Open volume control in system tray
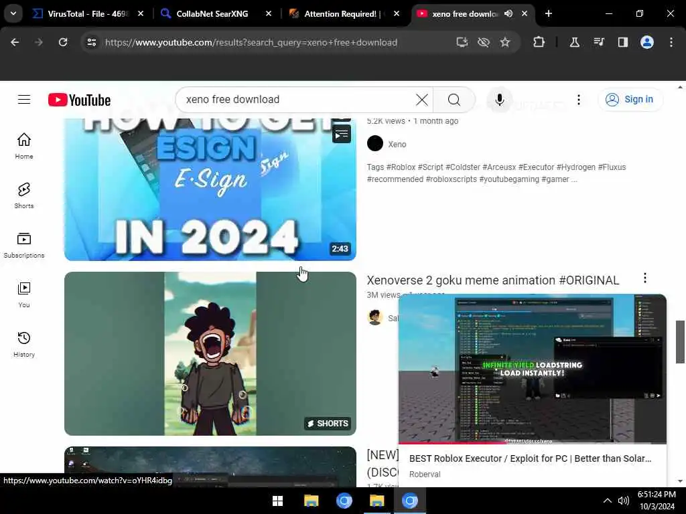 coord(624,501)
